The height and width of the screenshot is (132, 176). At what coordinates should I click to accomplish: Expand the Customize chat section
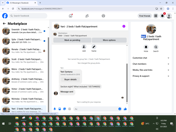tap(151, 58)
